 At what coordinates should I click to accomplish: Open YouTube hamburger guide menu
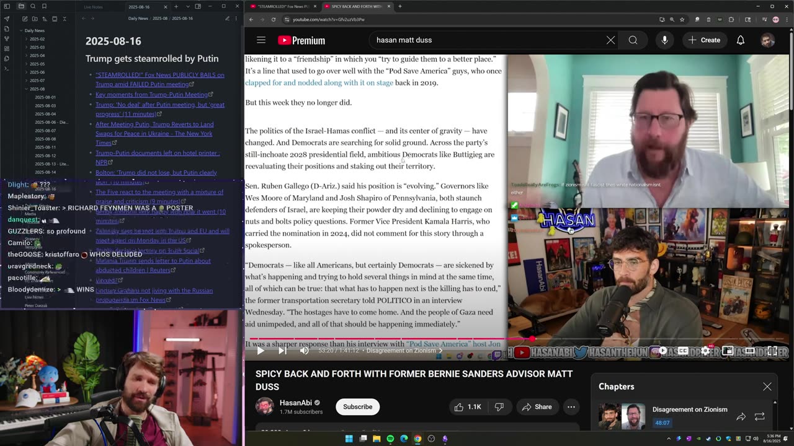point(261,40)
